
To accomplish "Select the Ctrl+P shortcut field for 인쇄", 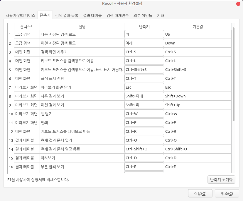I will 144,123.
